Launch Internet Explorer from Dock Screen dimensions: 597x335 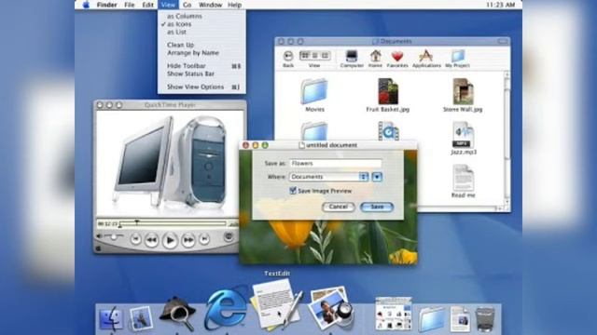coord(226,308)
